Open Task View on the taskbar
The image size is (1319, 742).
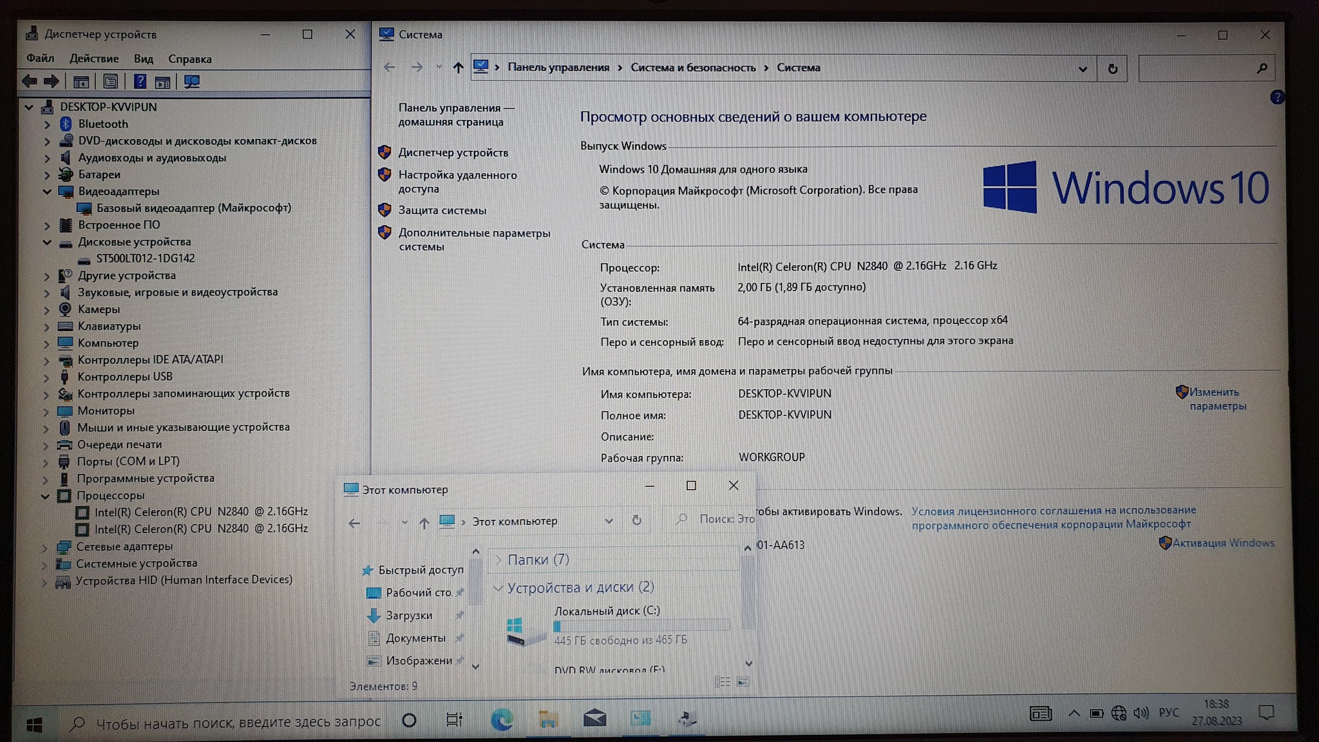(454, 719)
